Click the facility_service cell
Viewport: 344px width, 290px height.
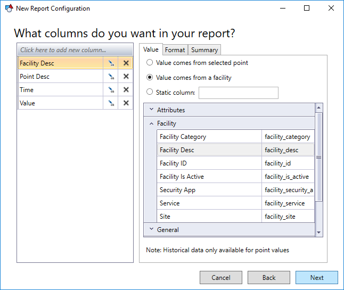click(x=288, y=203)
